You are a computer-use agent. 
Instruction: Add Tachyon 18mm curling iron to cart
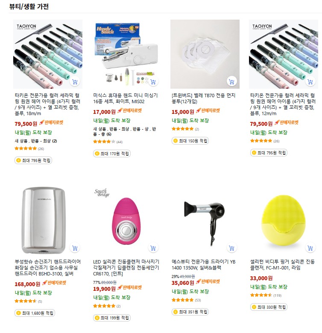(x=75, y=81)
